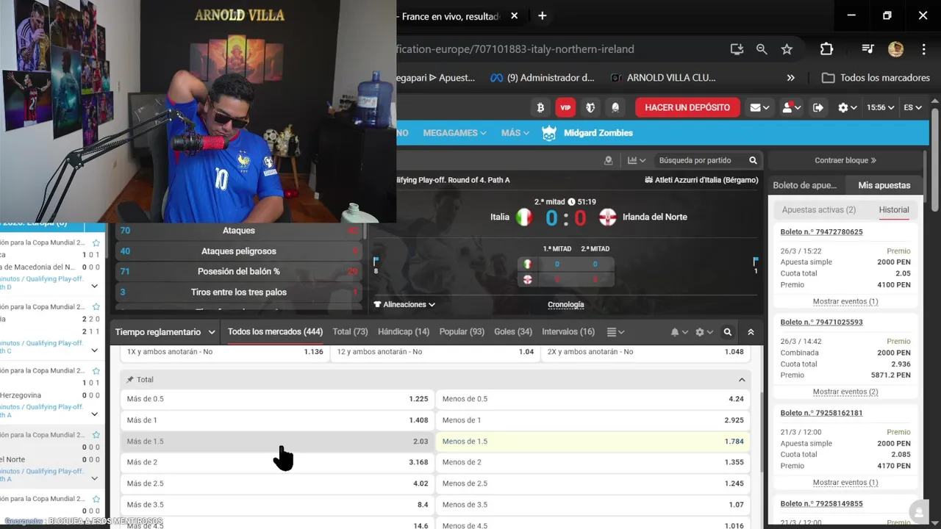941x529 pixels.
Task: Bet on Más de 1.5 at 2.03
Action: tap(277, 442)
